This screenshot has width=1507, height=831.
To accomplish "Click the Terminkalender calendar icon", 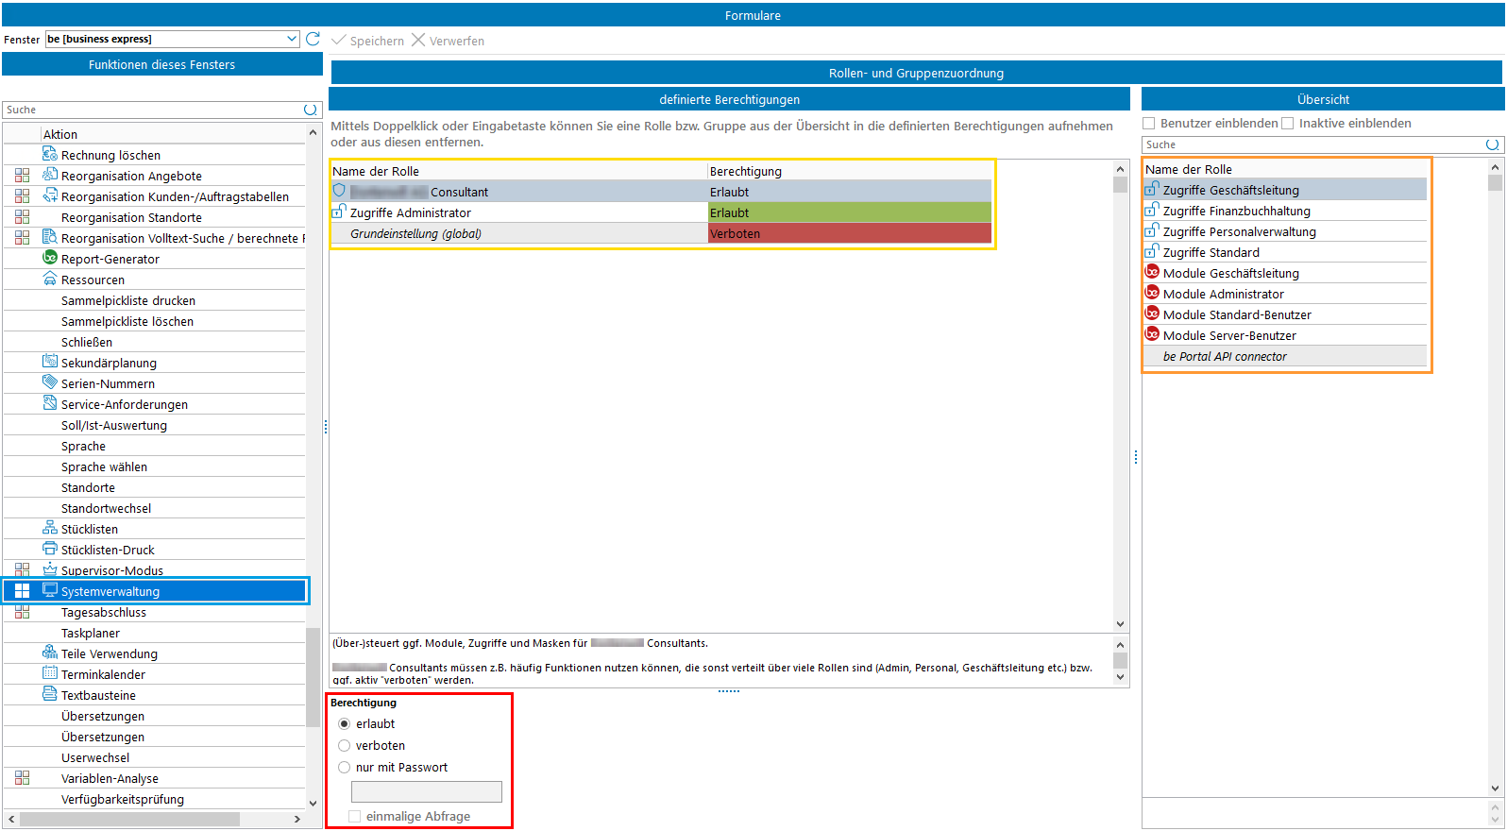I will (x=50, y=673).
